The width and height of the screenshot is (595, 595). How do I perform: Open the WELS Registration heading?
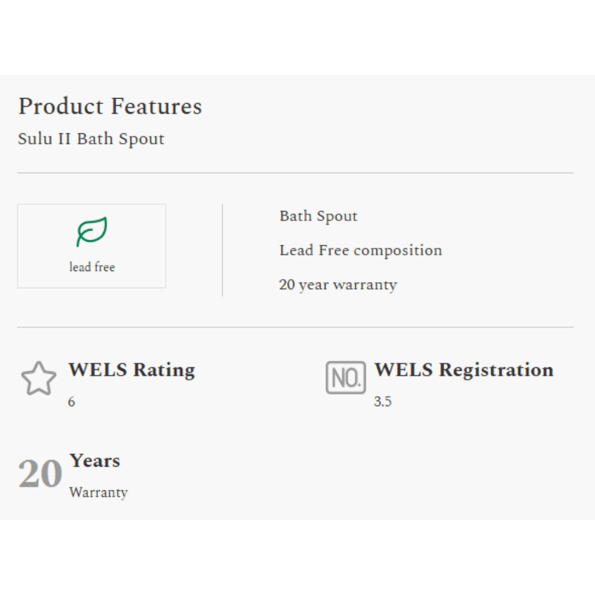coord(464,370)
